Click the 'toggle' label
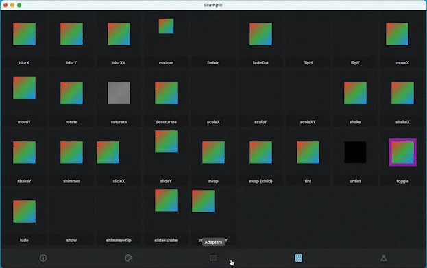The height and width of the screenshot is (268, 427). [x=402, y=181]
